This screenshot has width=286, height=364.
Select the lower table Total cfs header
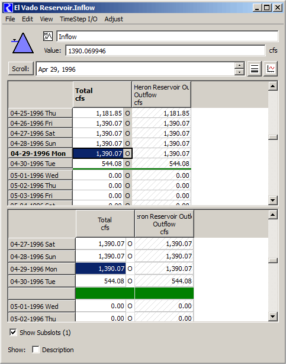pyautogui.click(x=105, y=223)
